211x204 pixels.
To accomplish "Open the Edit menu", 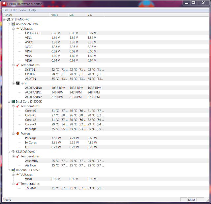I will point(14,10).
